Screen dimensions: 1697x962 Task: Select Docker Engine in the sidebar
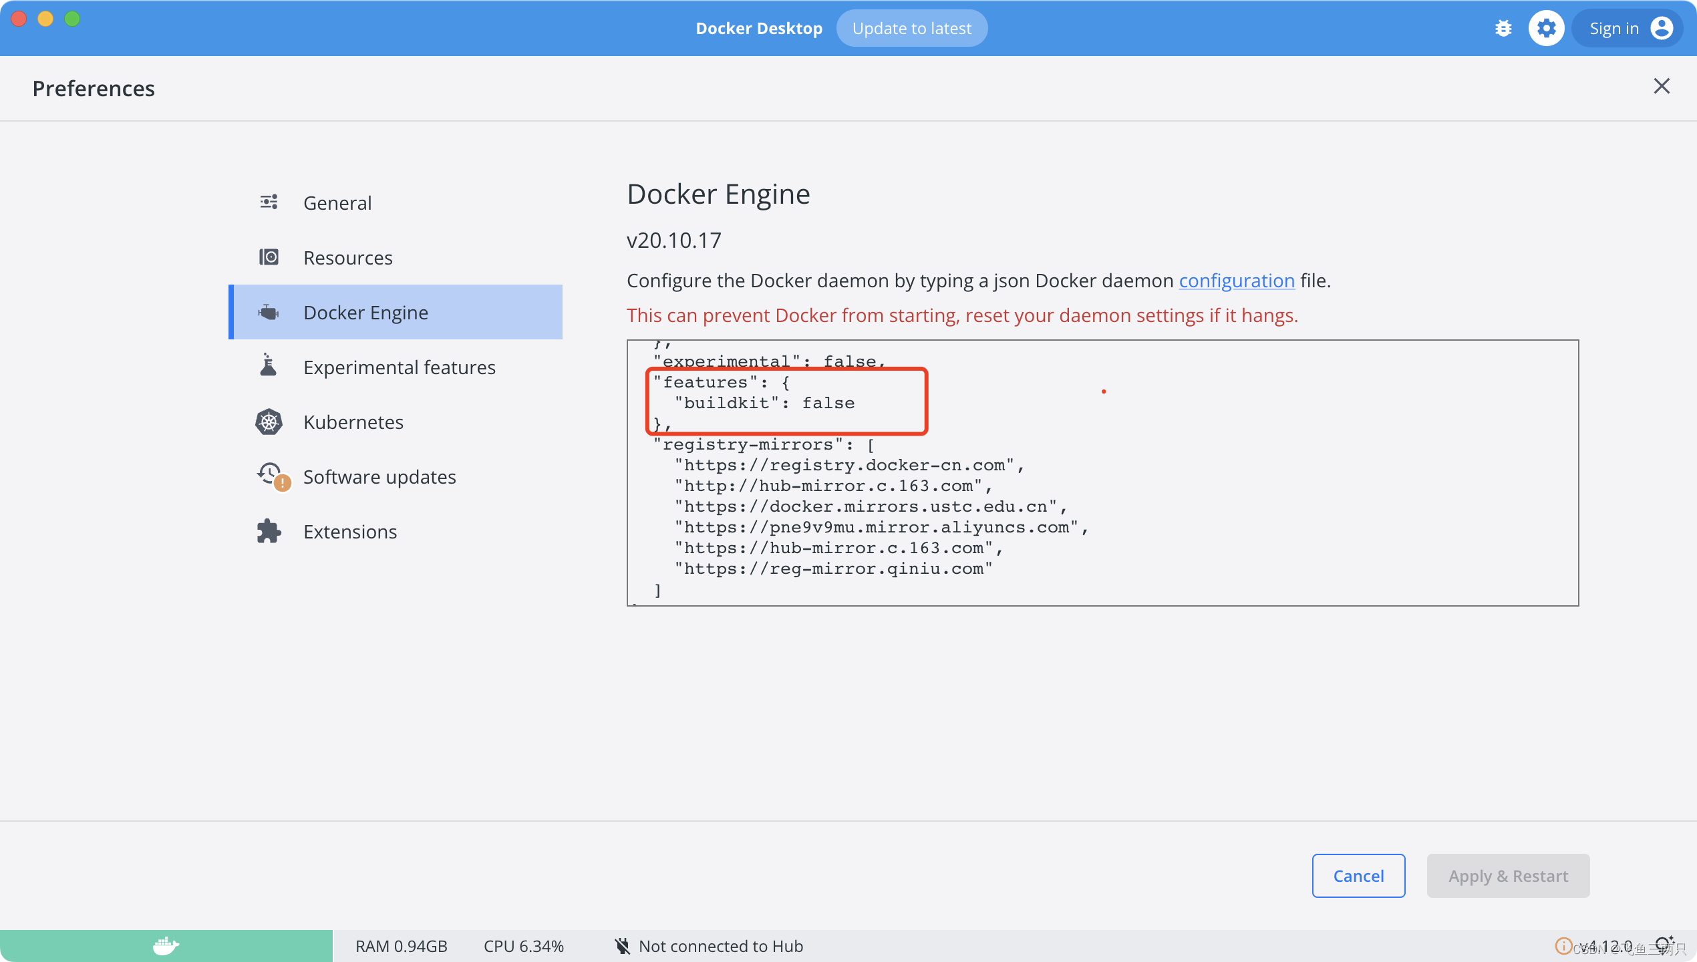point(396,312)
